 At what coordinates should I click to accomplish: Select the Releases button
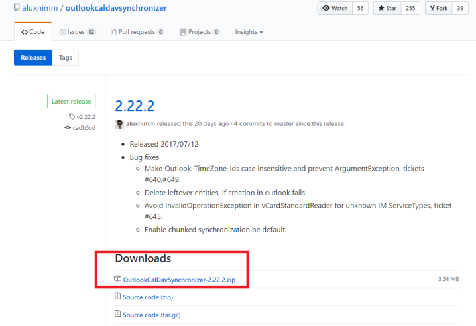pyautogui.click(x=33, y=58)
